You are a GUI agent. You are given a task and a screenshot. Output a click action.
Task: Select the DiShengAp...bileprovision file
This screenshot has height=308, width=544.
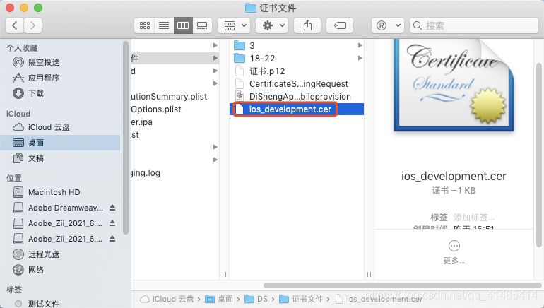[296, 96]
